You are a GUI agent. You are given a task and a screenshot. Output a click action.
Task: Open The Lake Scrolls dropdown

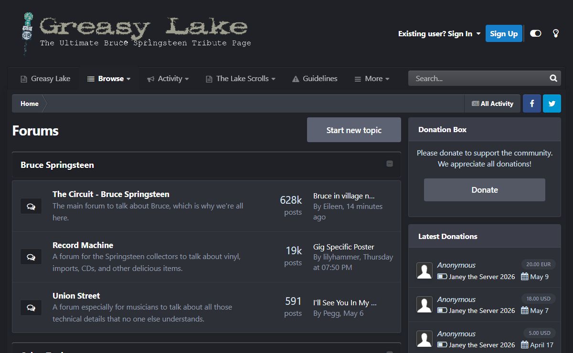(x=241, y=79)
